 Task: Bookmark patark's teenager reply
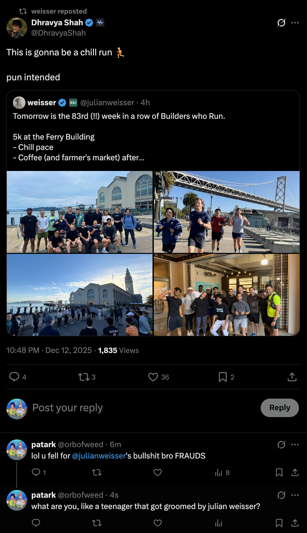click(279, 523)
